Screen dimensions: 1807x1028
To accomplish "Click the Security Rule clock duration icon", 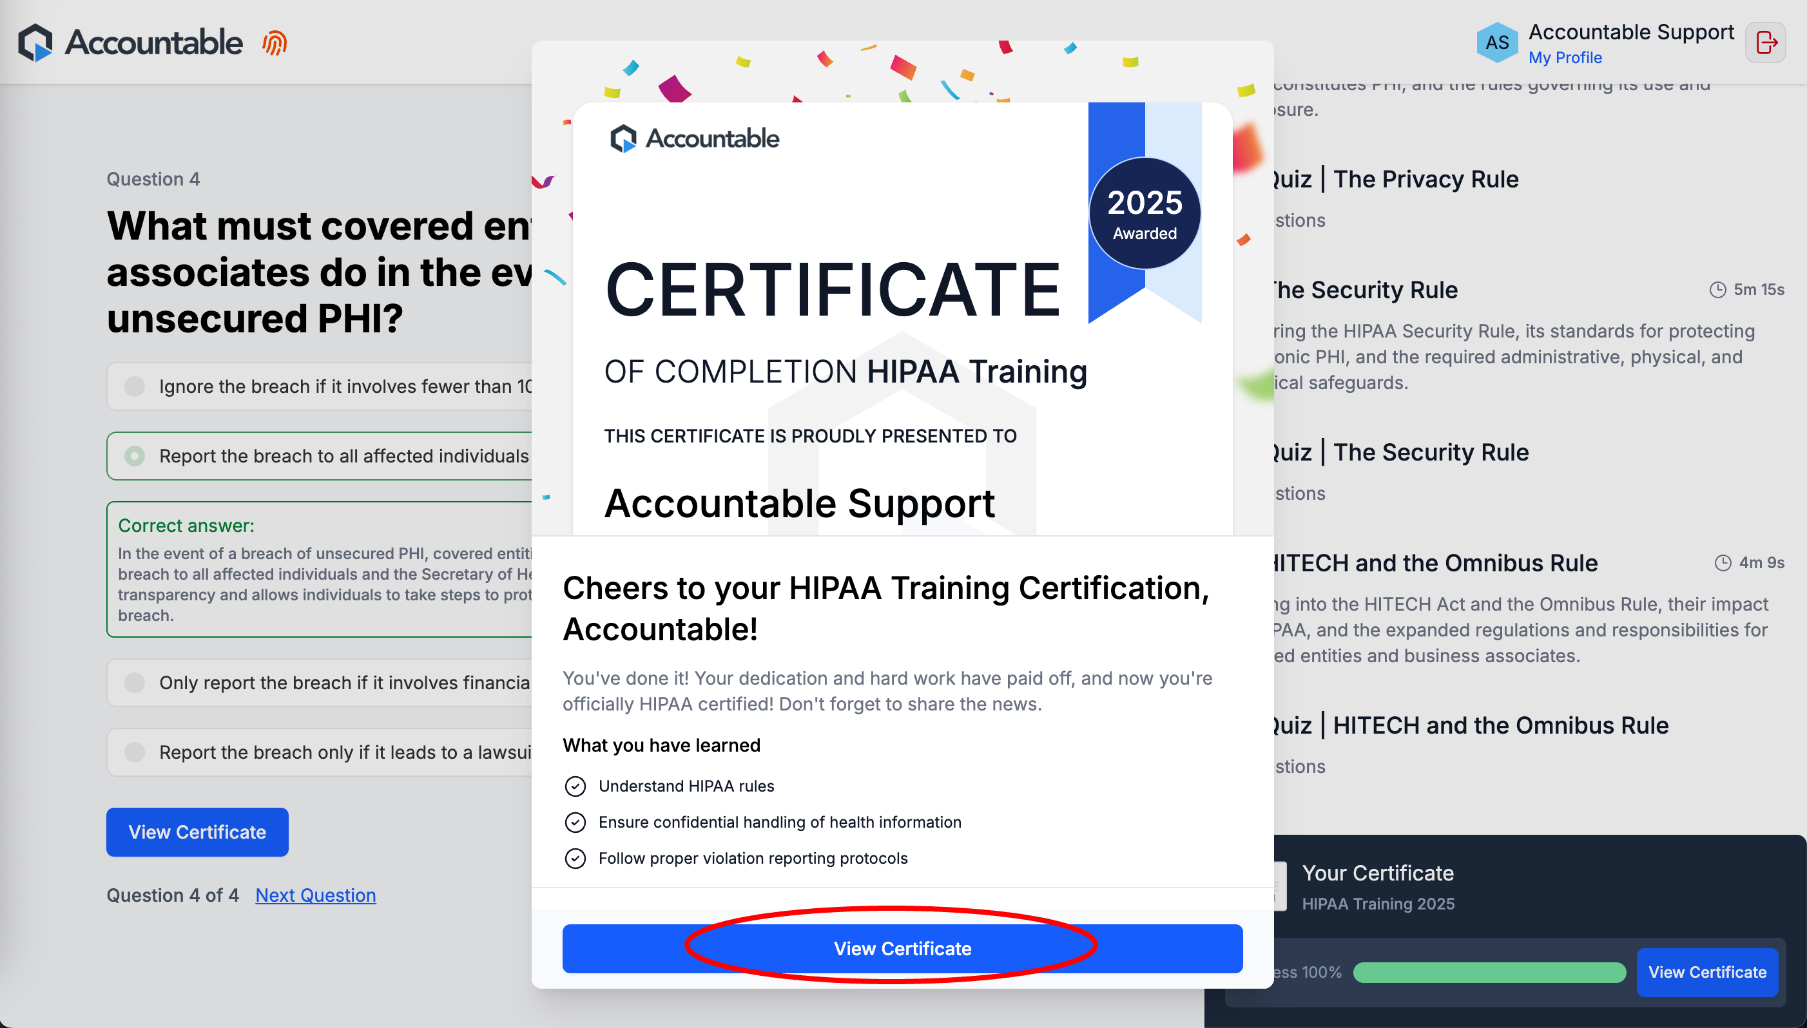I will [x=1717, y=289].
